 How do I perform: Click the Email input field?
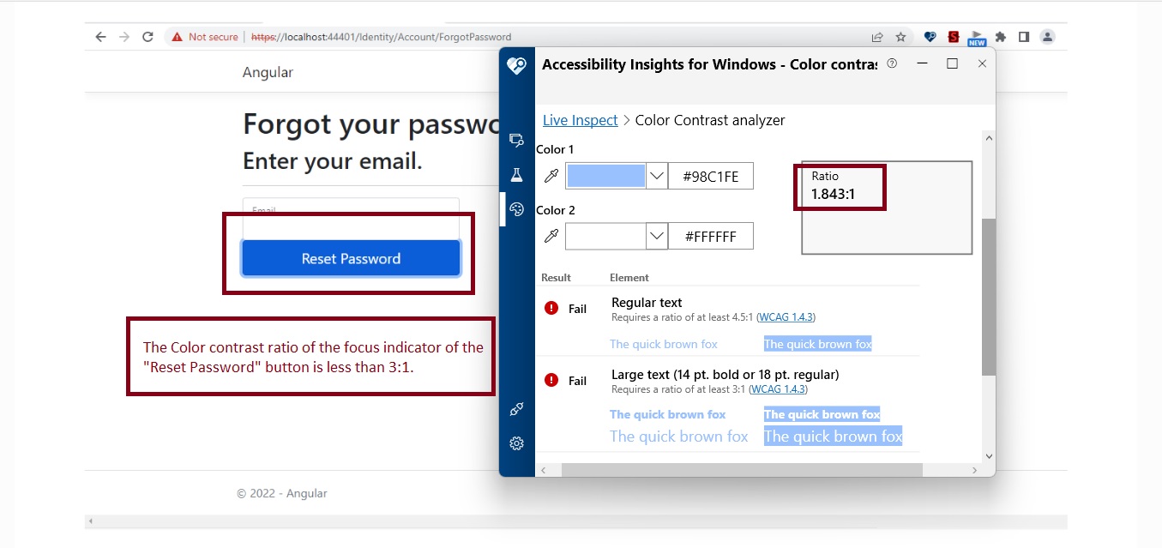[x=350, y=216]
